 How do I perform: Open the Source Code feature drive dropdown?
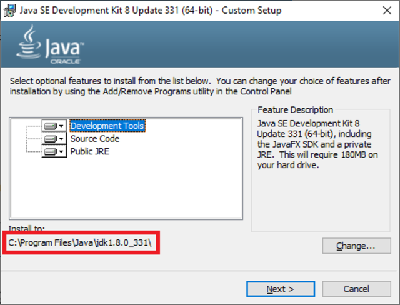tap(54, 139)
